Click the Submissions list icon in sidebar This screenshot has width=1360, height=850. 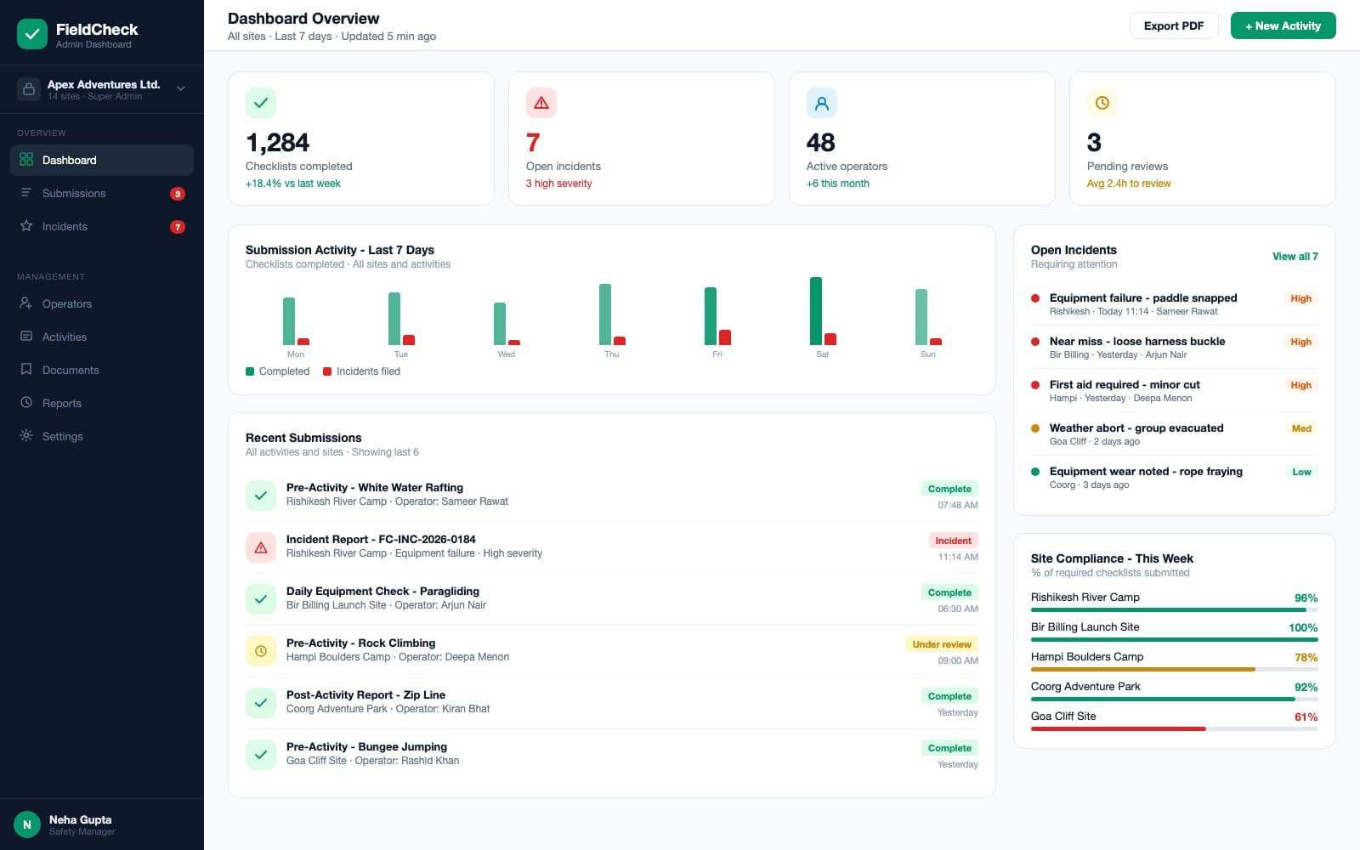pyautogui.click(x=26, y=193)
